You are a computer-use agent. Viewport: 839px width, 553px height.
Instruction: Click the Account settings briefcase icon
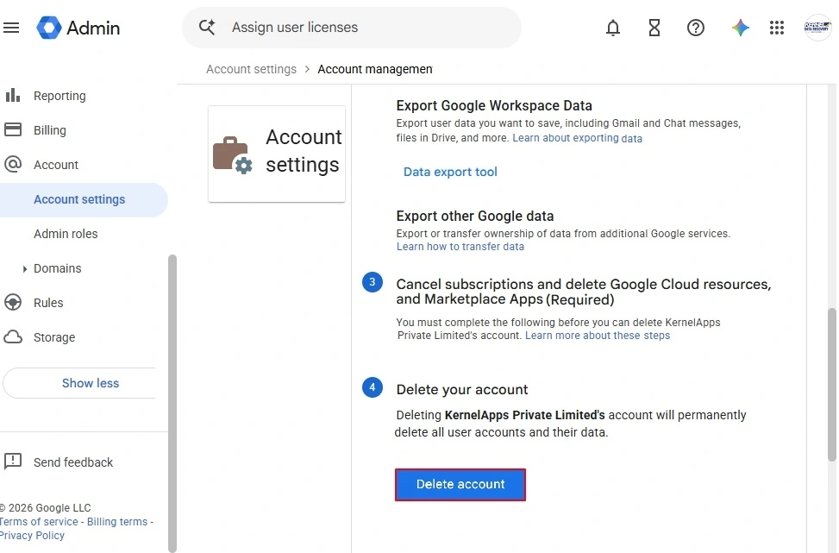coord(232,155)
